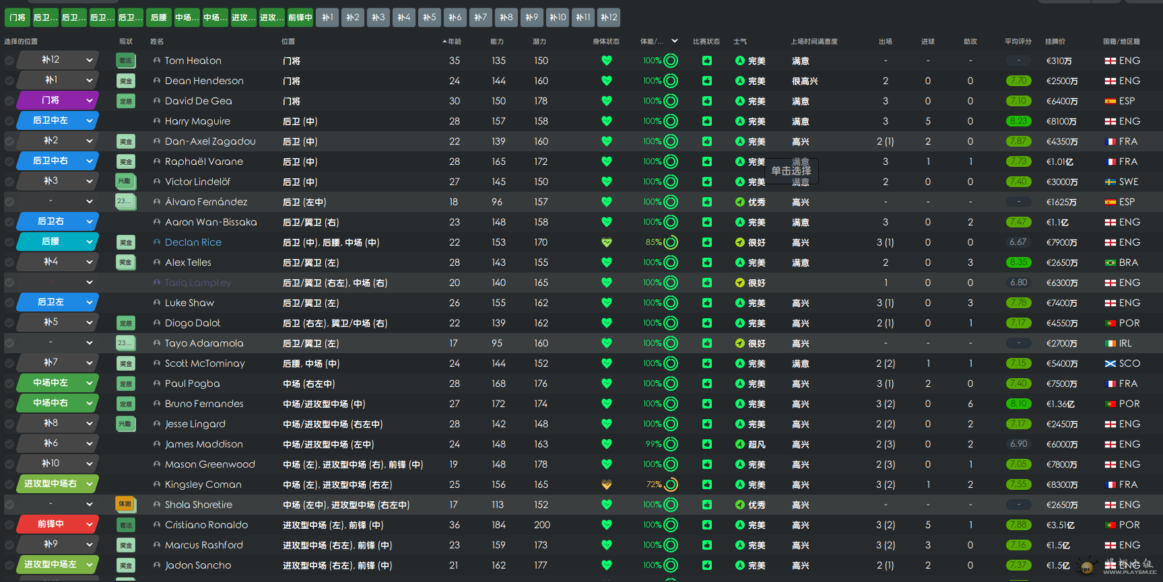
Task: Open the 后卫中左 dropdown for Harry Maguire
Action: click(x=58, y=120)
